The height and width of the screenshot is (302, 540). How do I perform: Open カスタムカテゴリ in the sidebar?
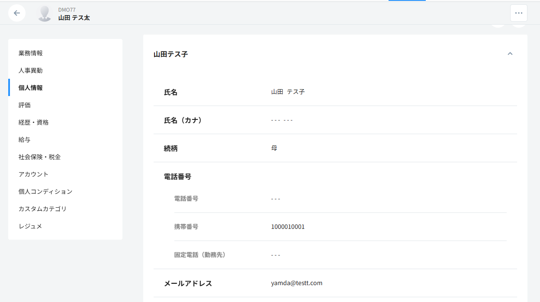coord(65,209)
